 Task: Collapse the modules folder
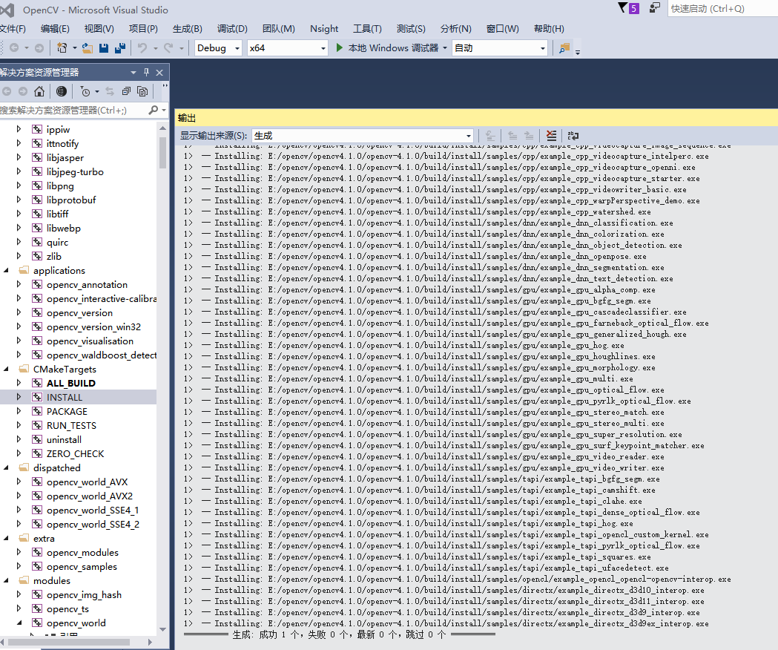[x=7, y=580]
